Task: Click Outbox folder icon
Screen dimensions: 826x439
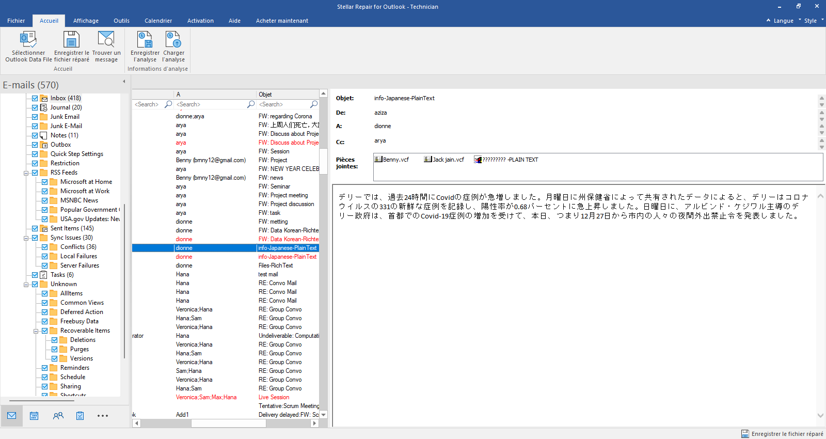Action: click(44, 145)
